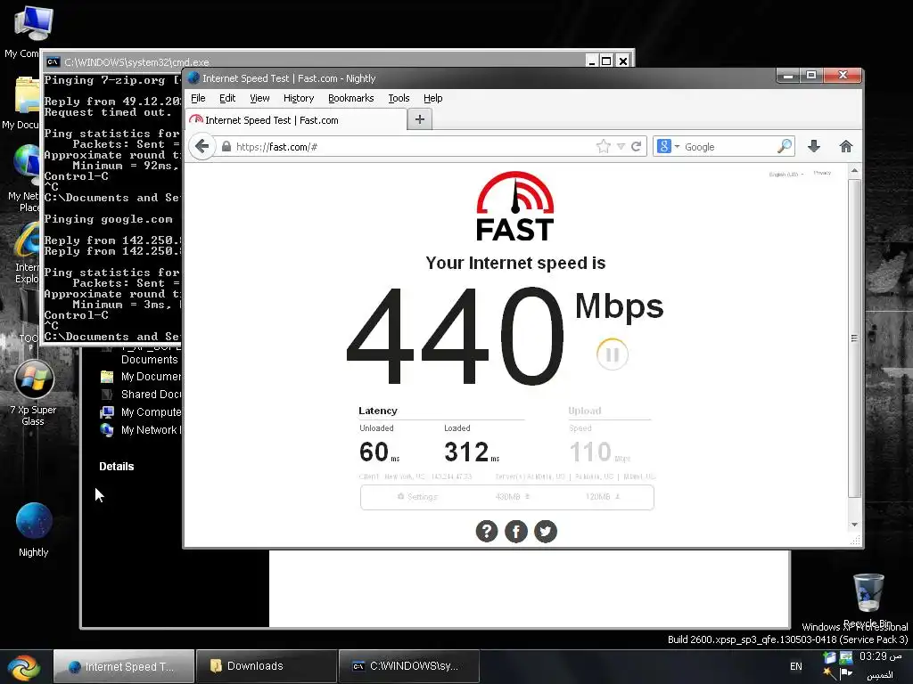Click the EN language indicator in taskbar
This screenshot has width=913, height=684.
796,666
